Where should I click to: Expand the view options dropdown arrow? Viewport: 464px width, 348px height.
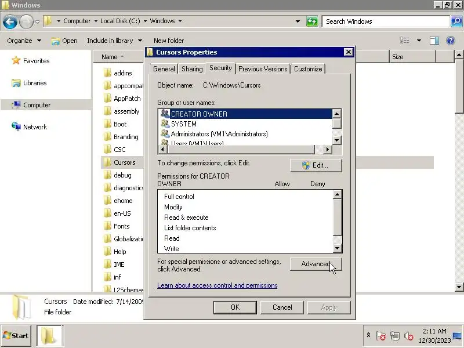[419, 41]
